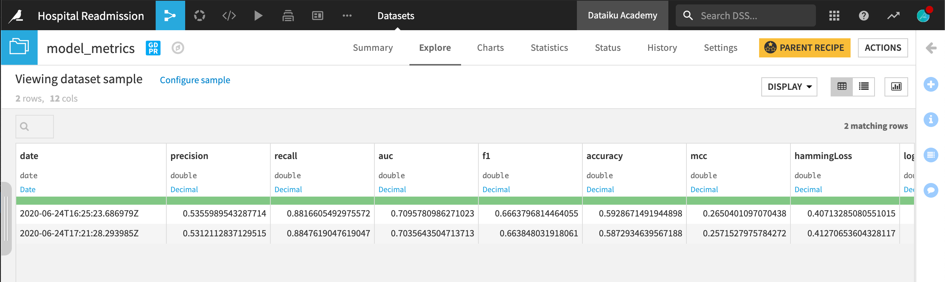This screenshot has height=282, width=945.
Task: Open the recall column header menu
Action: tap(286, 156)
